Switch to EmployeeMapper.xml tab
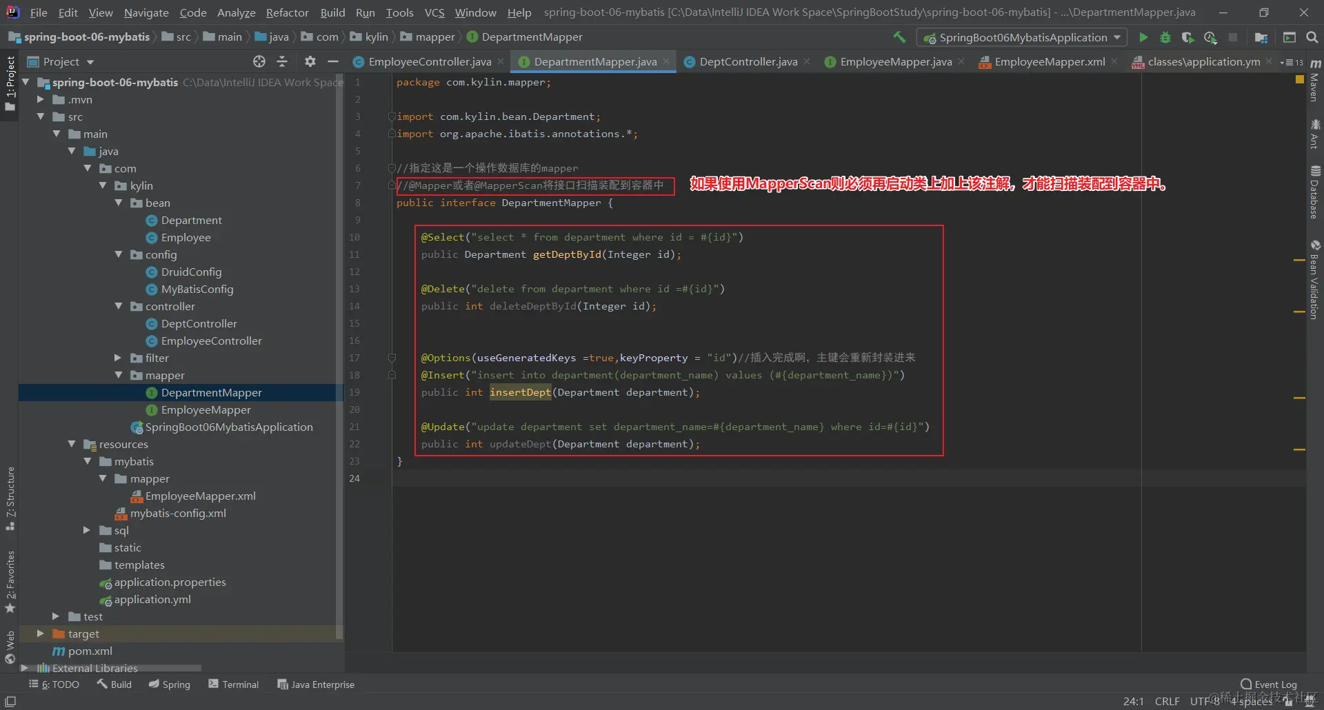Image resolution: width=1324 pixels, height=710 pixels. [1049, 61]
